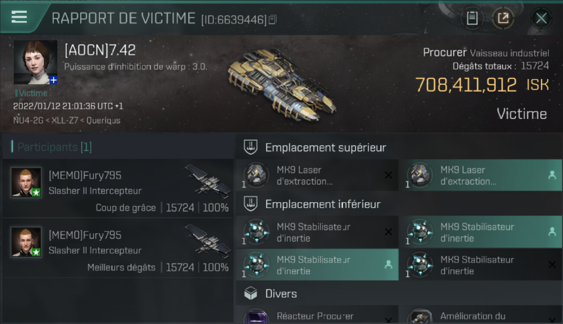The height and width of the screenshot is (324, 563).
Task: Select the destroyed MK9 Laser d'extraction item
Action: [x=317, y=175]
